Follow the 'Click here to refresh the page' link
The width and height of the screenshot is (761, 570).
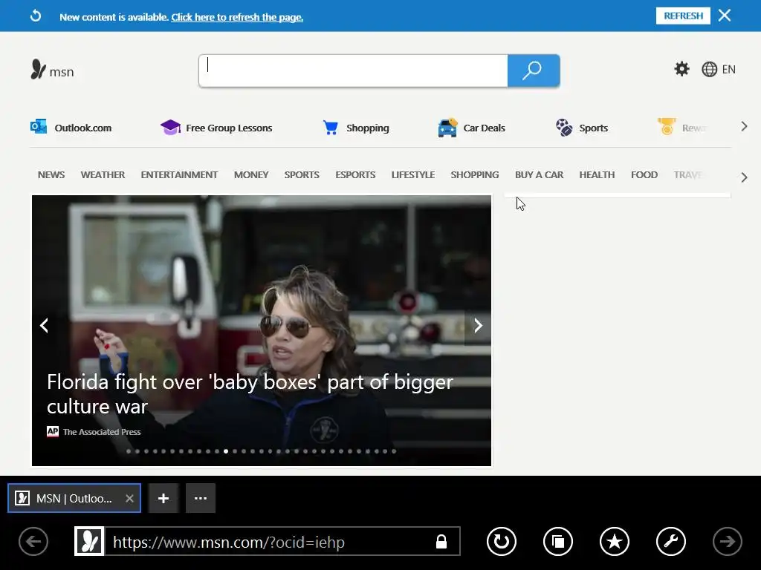pyautogui.click(x=237, y=18)
